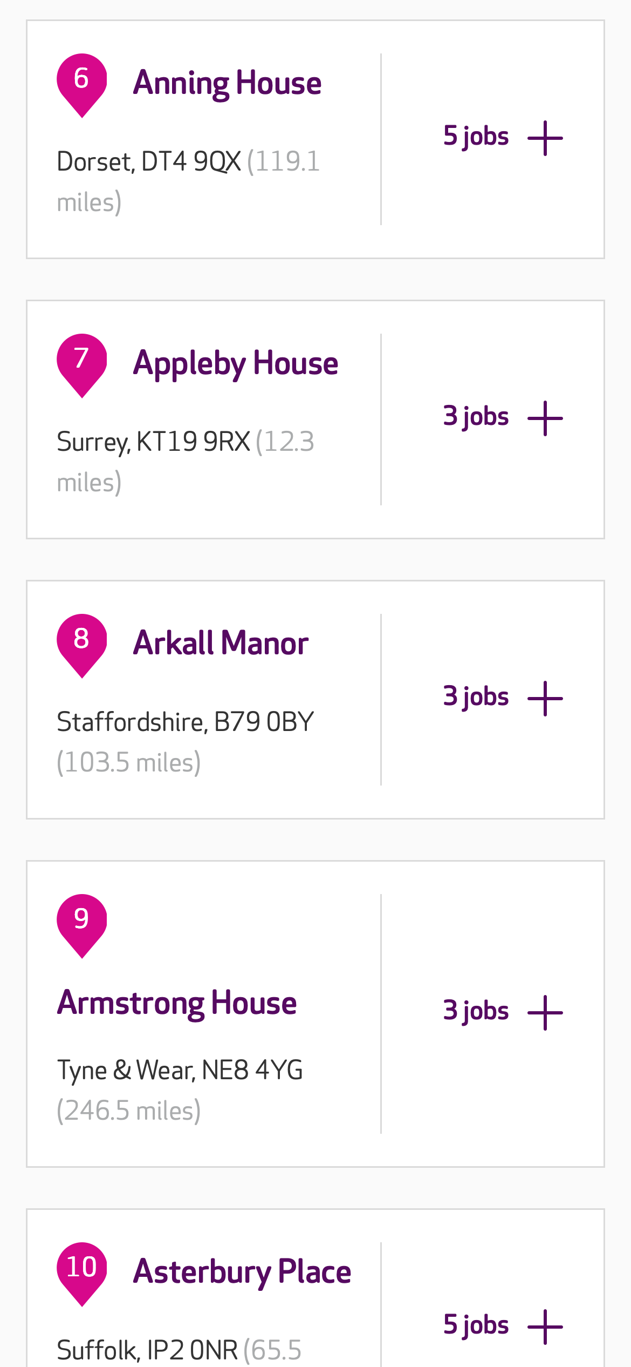Click the 3 jobs label for Armstrong House
The image size is (631, 1367).
pos(476,1011)
